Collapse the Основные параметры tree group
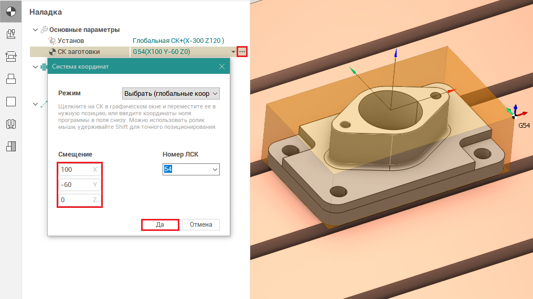This screenshot has height=299, width=533. [x=35, y=30]
